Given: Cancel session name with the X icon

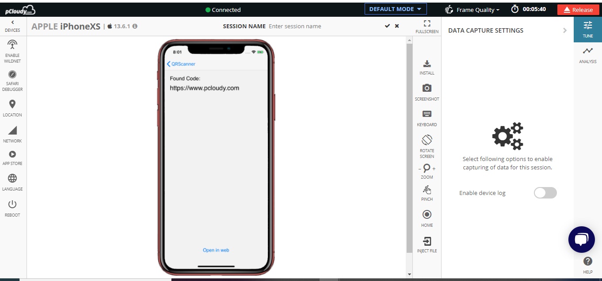Looking at the screenshot, I should [397, 26].
